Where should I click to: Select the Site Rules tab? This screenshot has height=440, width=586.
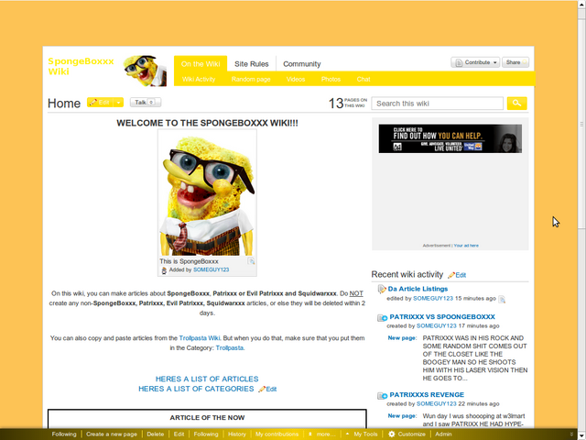[252, 64]
